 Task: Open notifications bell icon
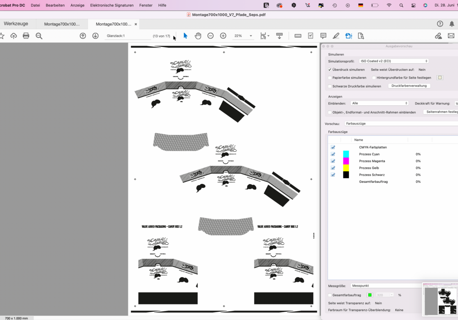(452, 24)
